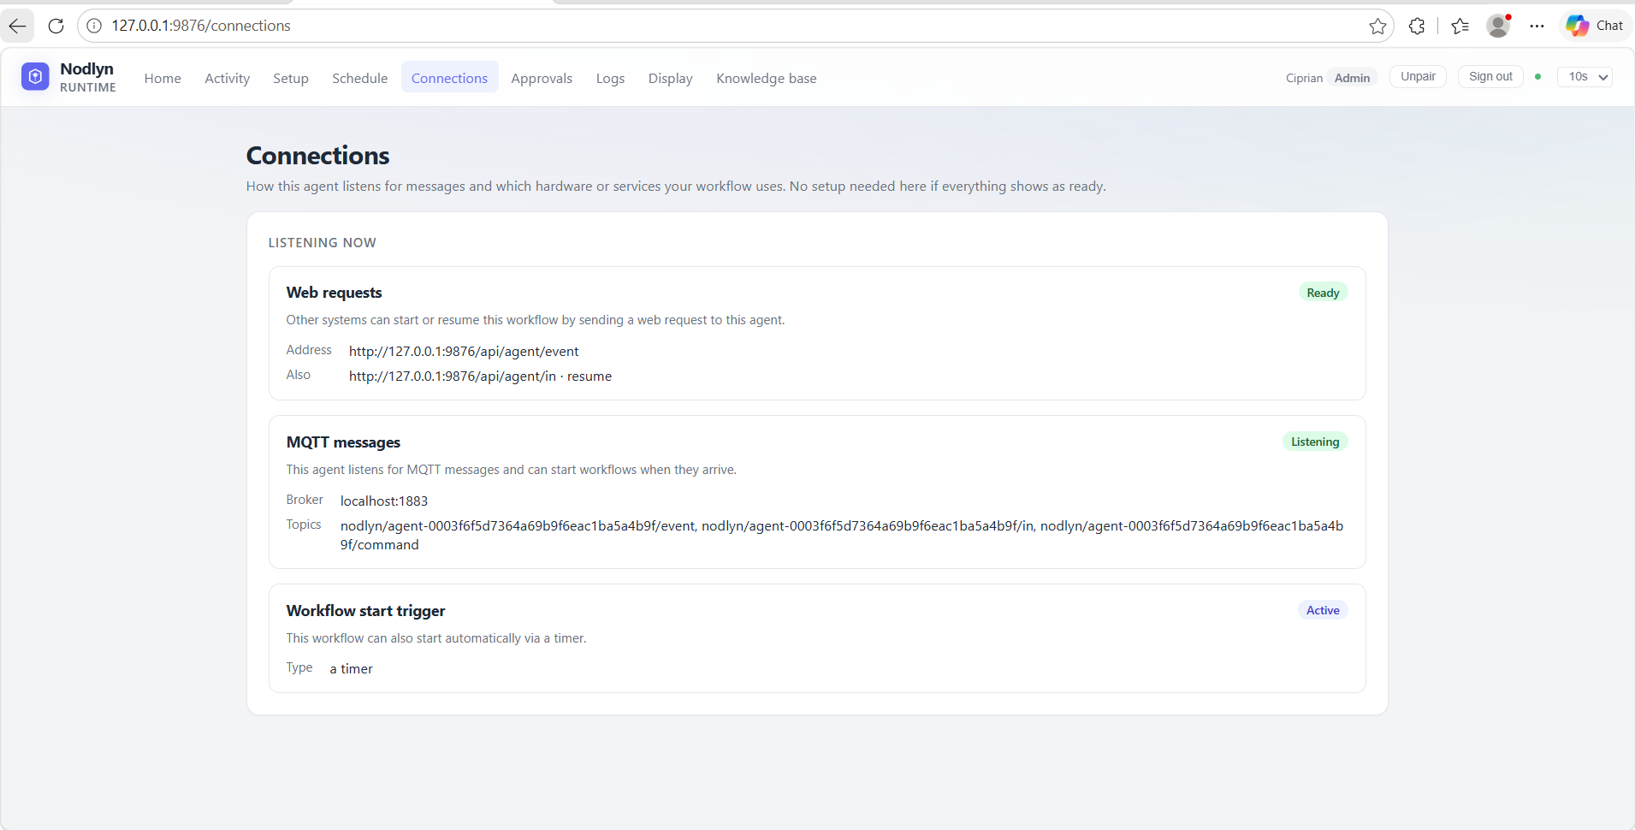Go to the Setup tab
This screenshot has width=1635, height=830.
click(291, 78)
